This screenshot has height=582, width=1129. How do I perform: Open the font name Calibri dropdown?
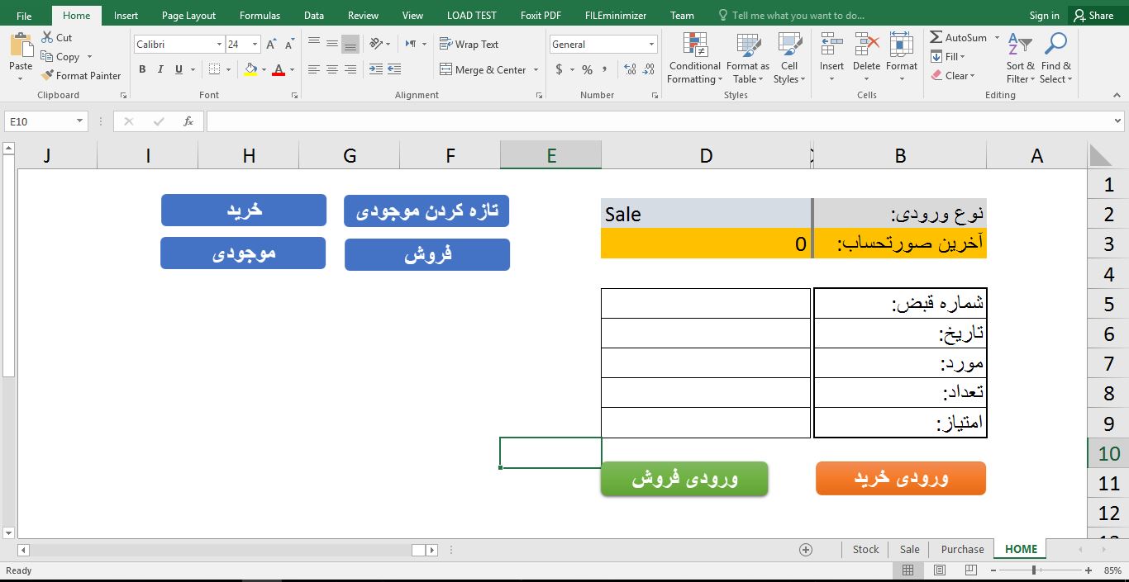(219, 45)
